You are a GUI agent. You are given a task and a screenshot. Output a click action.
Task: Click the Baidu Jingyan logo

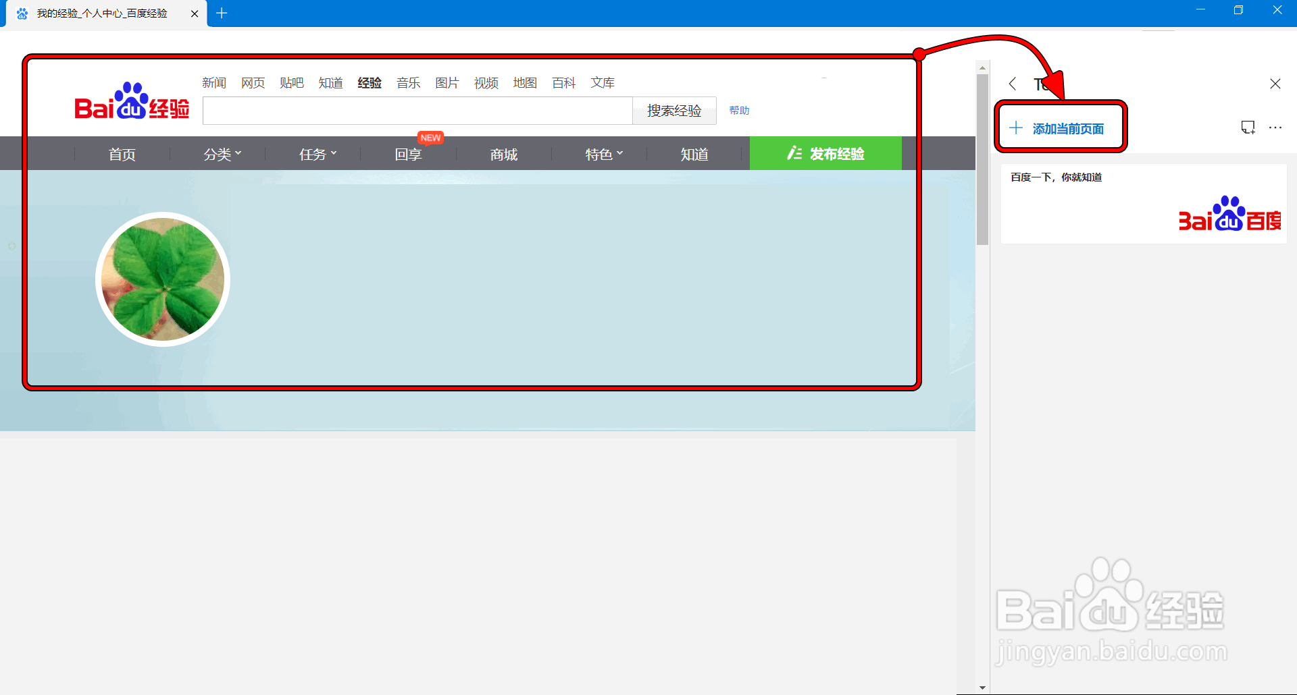tap(132, 101)
